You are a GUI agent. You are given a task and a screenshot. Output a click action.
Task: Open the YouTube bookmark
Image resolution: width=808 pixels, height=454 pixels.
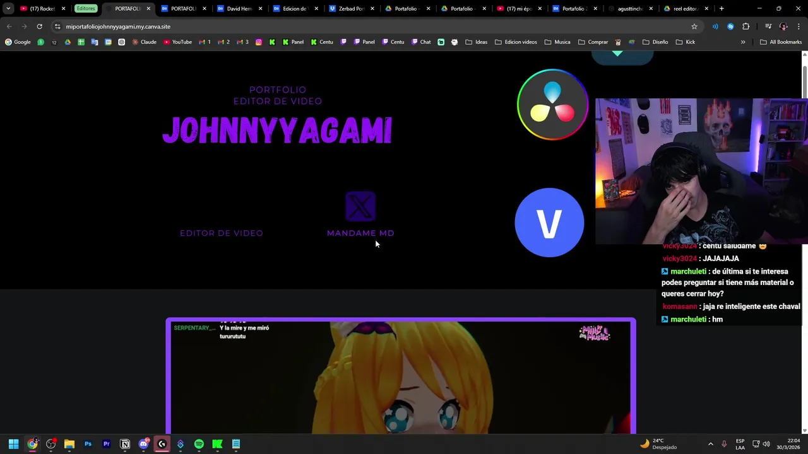[177, 42]
